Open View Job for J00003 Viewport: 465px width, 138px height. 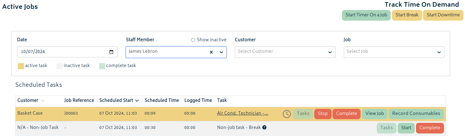[375, 114]
